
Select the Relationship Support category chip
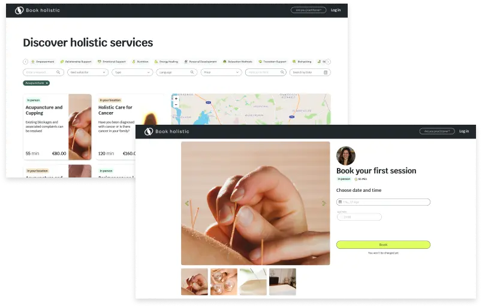tap(76, 62)
